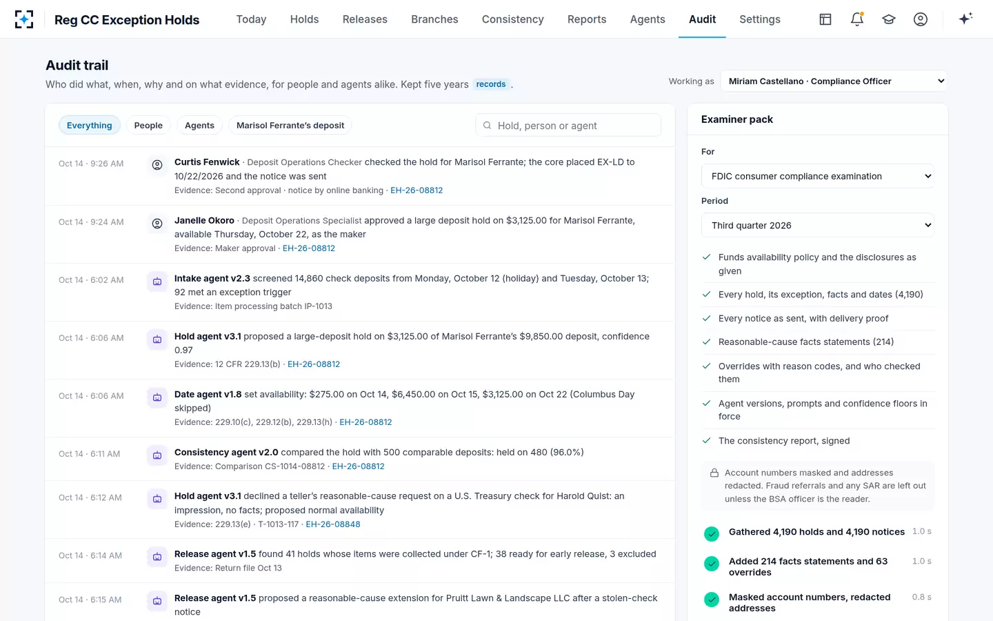Go to the Holds tab
The width and height of the screenshot is (993, 621).
(x=304, y=19)
